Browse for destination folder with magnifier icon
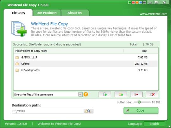The image size is (171, 128). [x=89, y=111]
